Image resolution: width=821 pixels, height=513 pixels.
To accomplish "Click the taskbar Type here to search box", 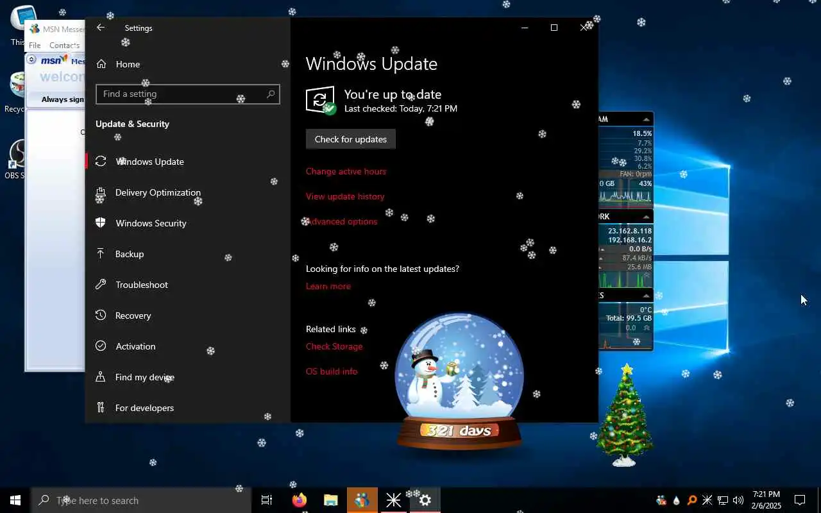I will click(x=141, y=500).
